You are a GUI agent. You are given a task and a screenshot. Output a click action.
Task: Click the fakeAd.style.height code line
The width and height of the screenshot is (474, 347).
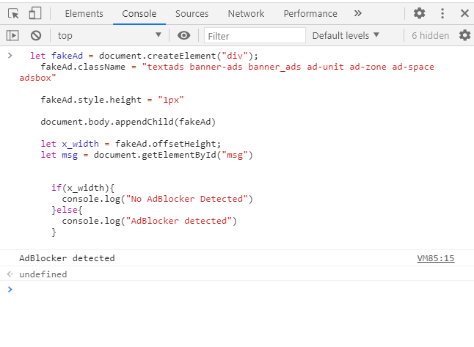click(112, 100)
